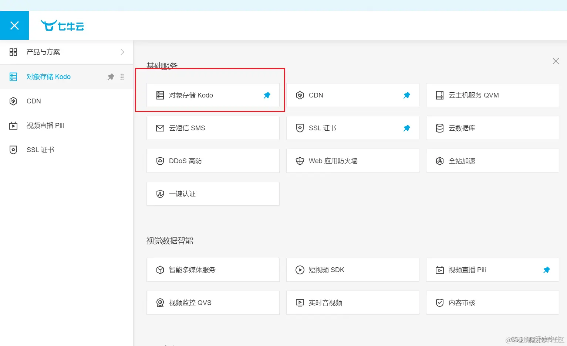Viewport: 567px width, 346px height.
Task: Click the live video icon in sidebar
Action: [x=13, y=126]
